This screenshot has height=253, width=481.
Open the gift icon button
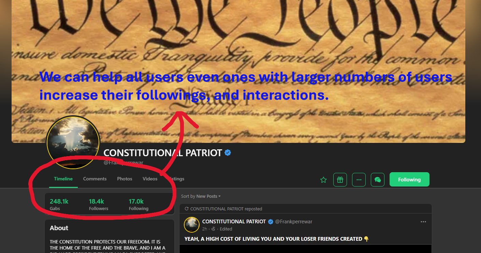(340, 180)
